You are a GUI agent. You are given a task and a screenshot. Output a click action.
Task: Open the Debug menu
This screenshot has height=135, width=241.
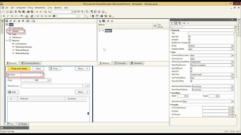(x=30, y=8)
